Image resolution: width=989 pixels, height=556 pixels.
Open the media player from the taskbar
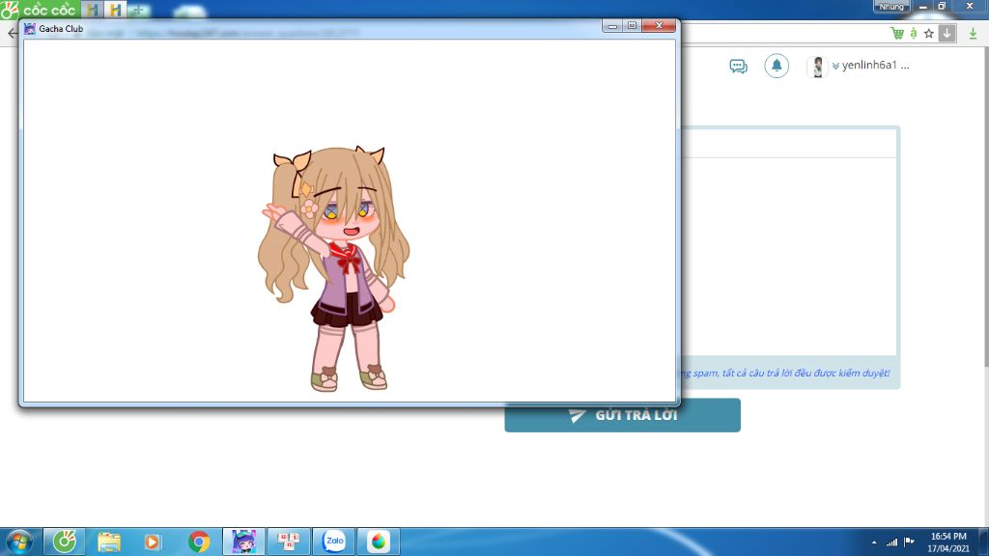click(x=152, y=542)
